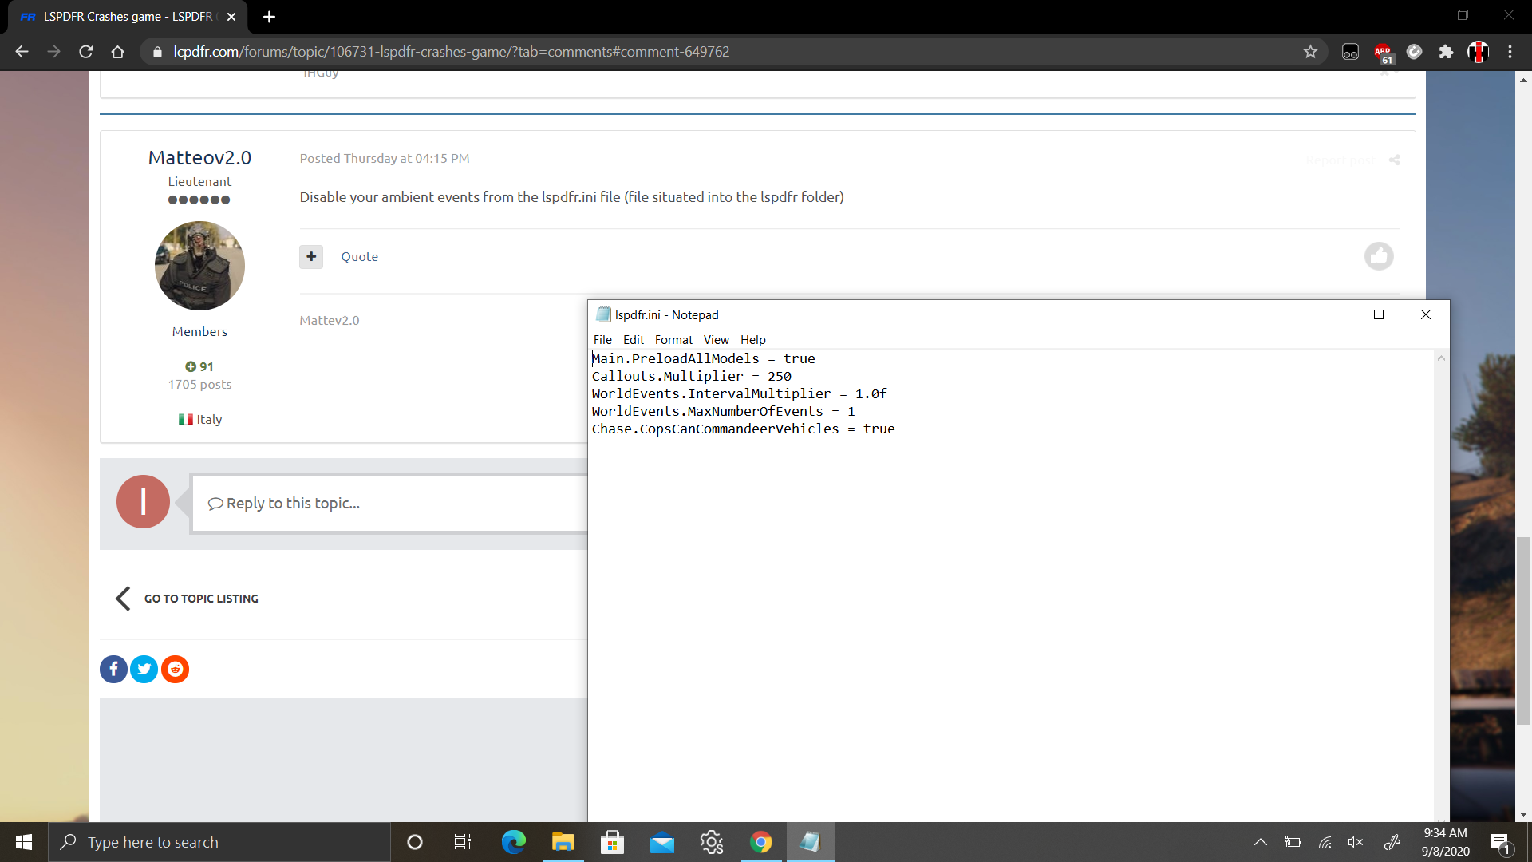Share topic on Twitter icon
Viewport: 1532px width, 862px height.
tap(144, 669)
